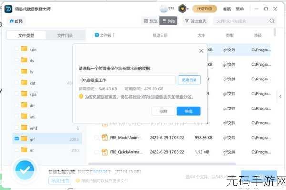This screenshot has width=286, height=190.
Task: Tick the checkbox for ds folder
Action: point(17,60)
